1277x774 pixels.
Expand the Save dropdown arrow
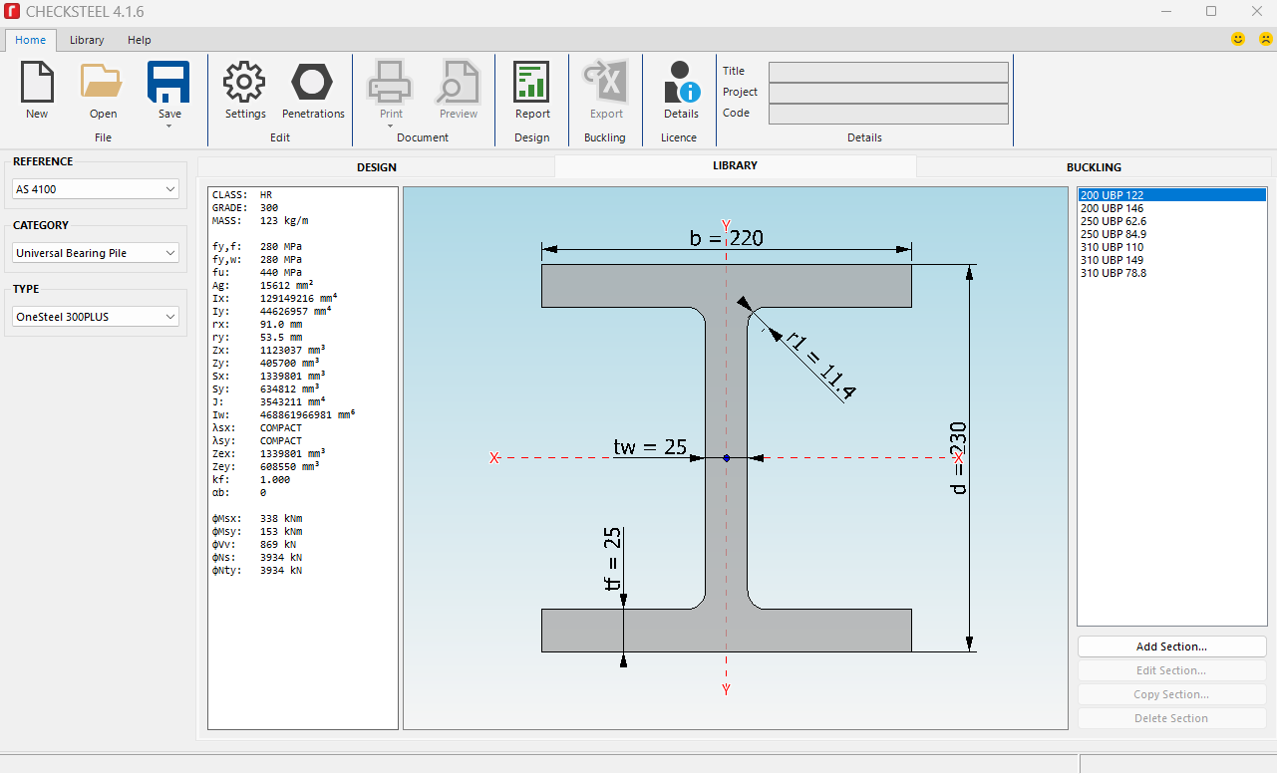point(168,126)
